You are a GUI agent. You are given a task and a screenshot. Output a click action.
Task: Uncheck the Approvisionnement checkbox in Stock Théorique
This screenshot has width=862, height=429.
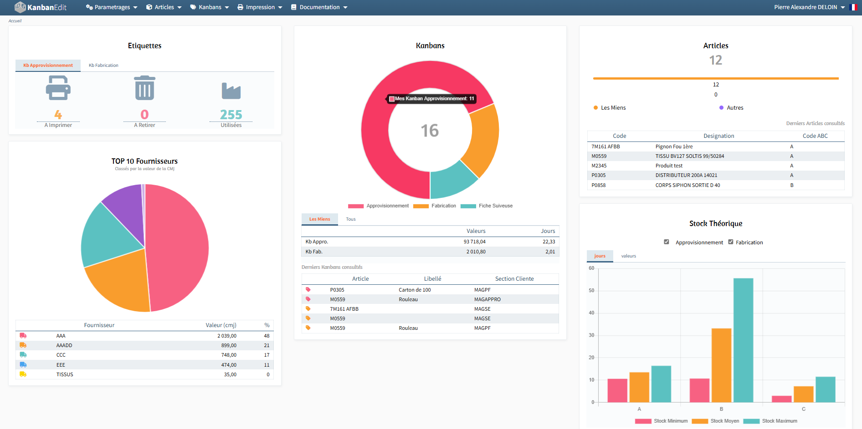click(x=667, y=242)
